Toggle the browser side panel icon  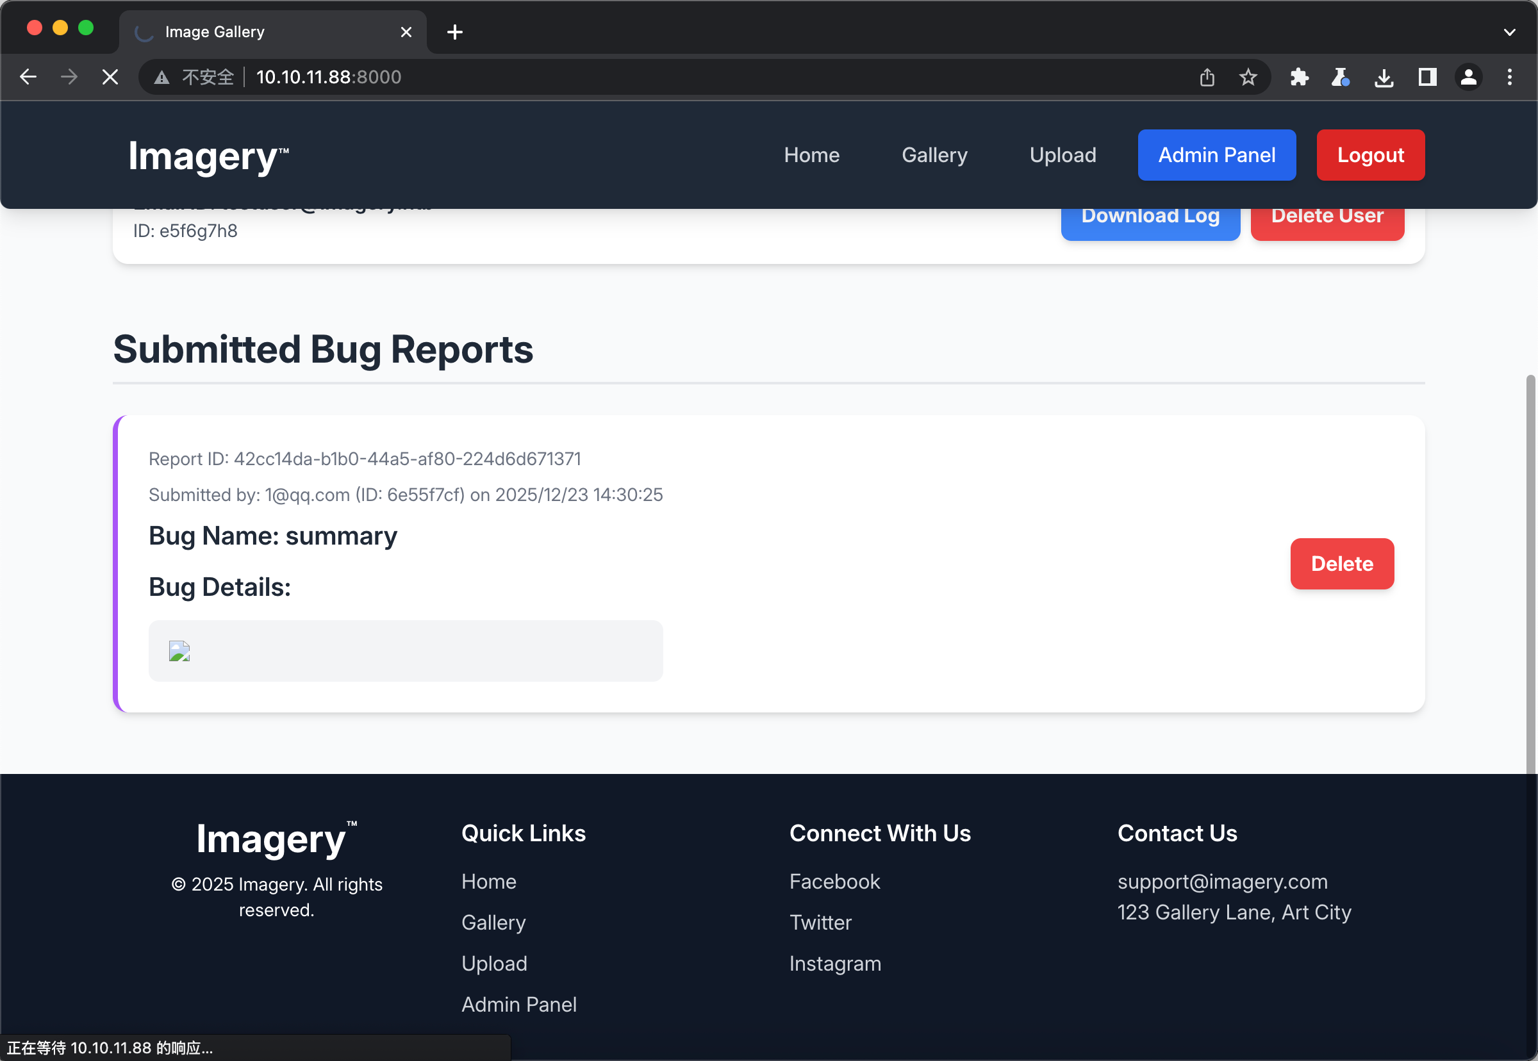1427,77
